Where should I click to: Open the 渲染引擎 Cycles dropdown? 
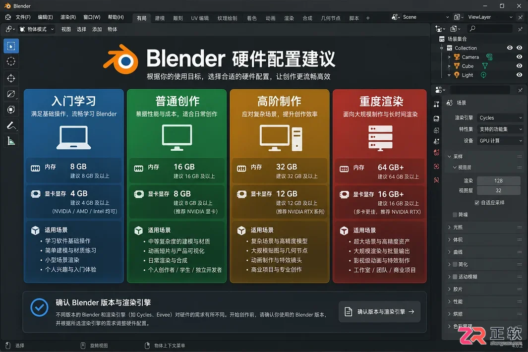click(x=500, y=118)
